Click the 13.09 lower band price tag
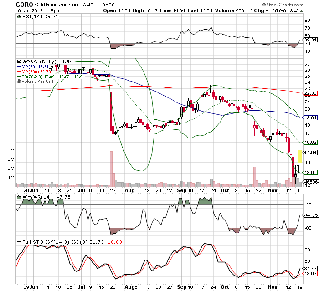The height and width of the screenshot is (291, 319). point(310,173)
